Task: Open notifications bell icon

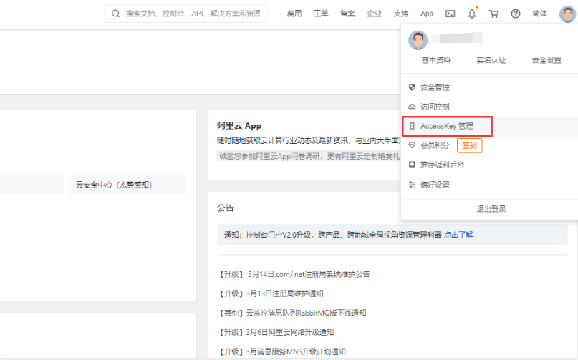Action: tap(472, 14)
